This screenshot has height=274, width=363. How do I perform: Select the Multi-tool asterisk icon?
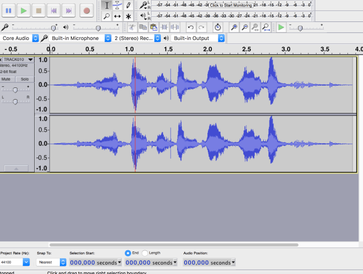(129, 16)
